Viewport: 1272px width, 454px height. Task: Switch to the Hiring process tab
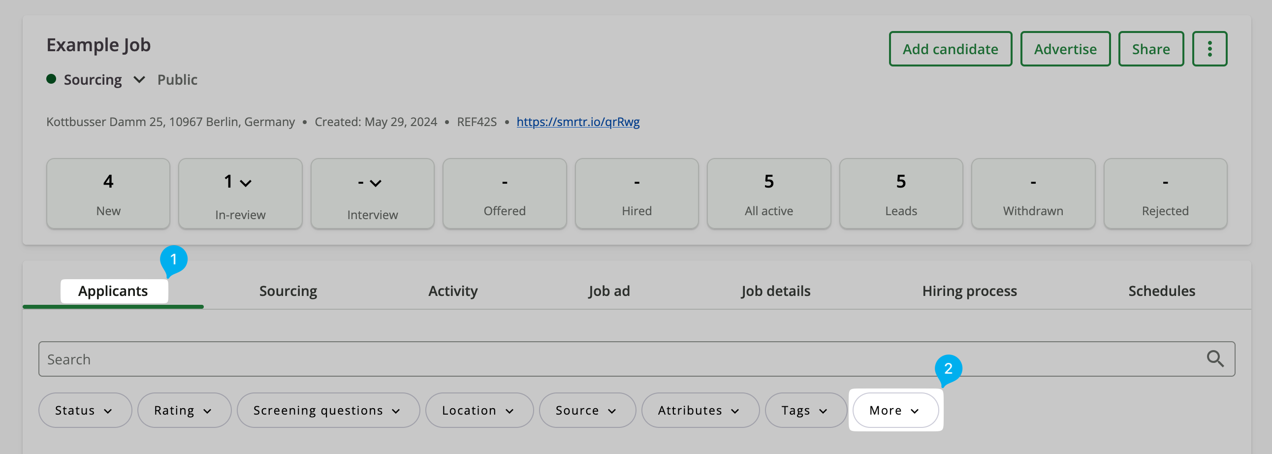pyautogui.click(x=969, y=291)
